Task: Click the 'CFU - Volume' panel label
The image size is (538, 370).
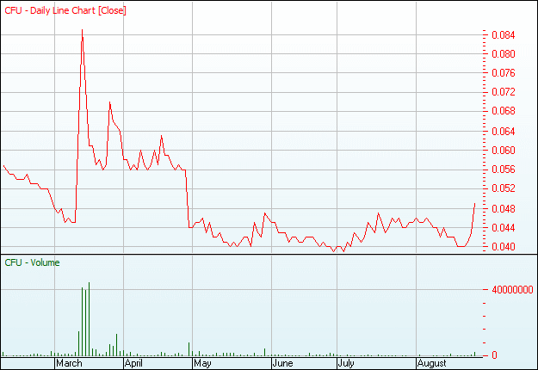Action: 32,262
